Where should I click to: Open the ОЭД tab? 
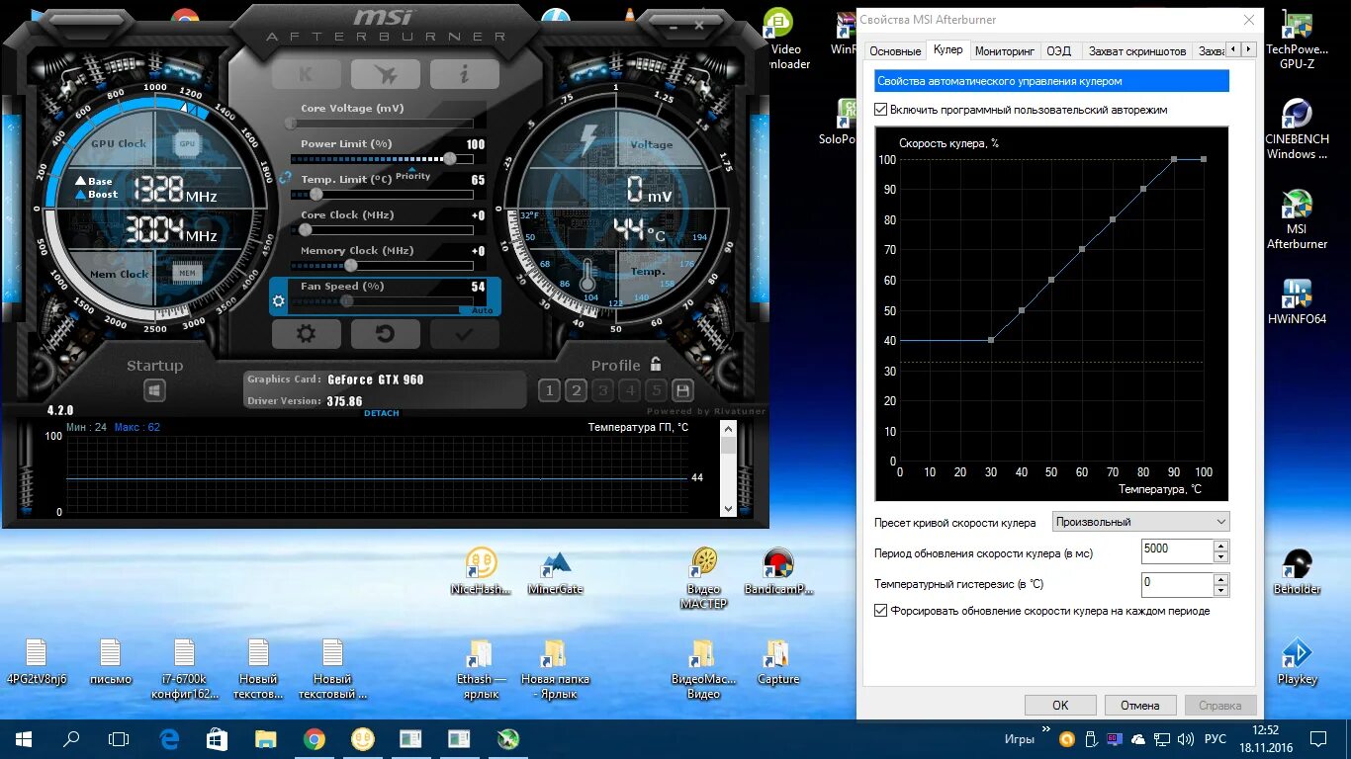(1058, 50)
